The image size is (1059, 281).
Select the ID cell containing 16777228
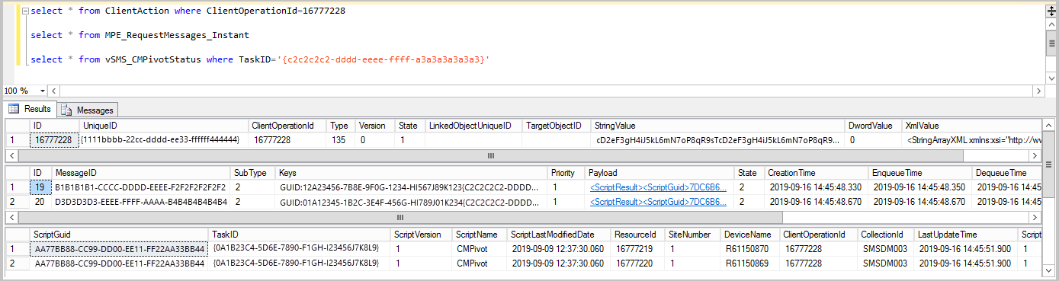click(x=54, y=140)
